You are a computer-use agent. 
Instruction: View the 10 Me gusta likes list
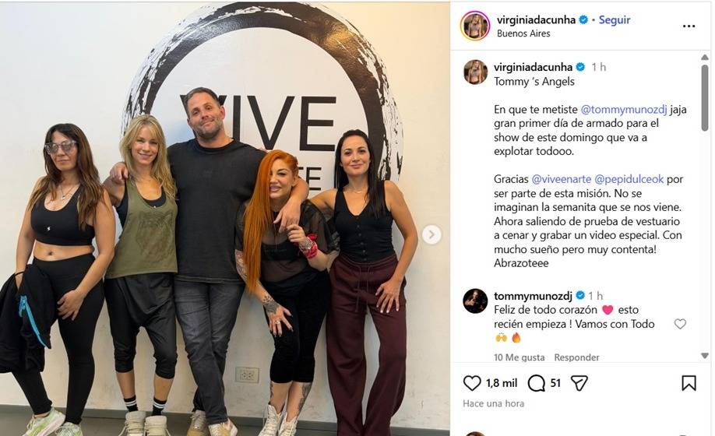point(519,357)
